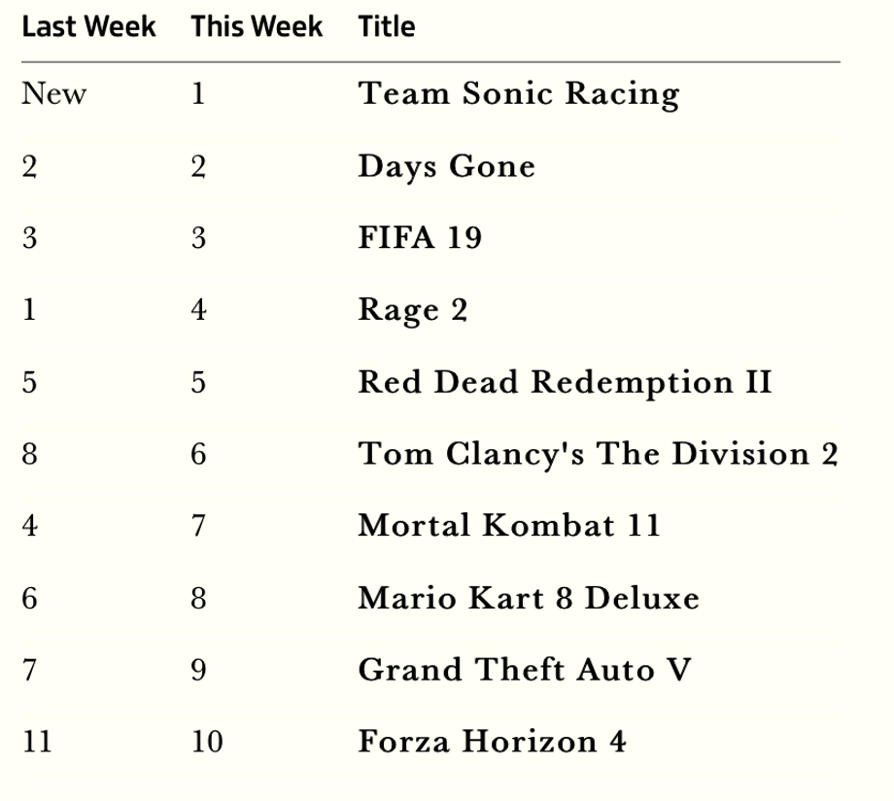The image size is (894, 801).
Task: Click Team Sonic Racing's this week rank
Action: [x=198, y=94]
